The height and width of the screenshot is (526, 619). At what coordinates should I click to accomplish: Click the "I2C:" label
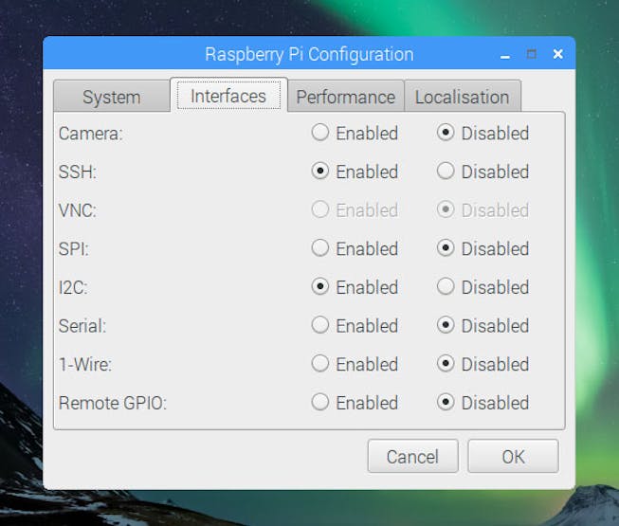(73, 288)
